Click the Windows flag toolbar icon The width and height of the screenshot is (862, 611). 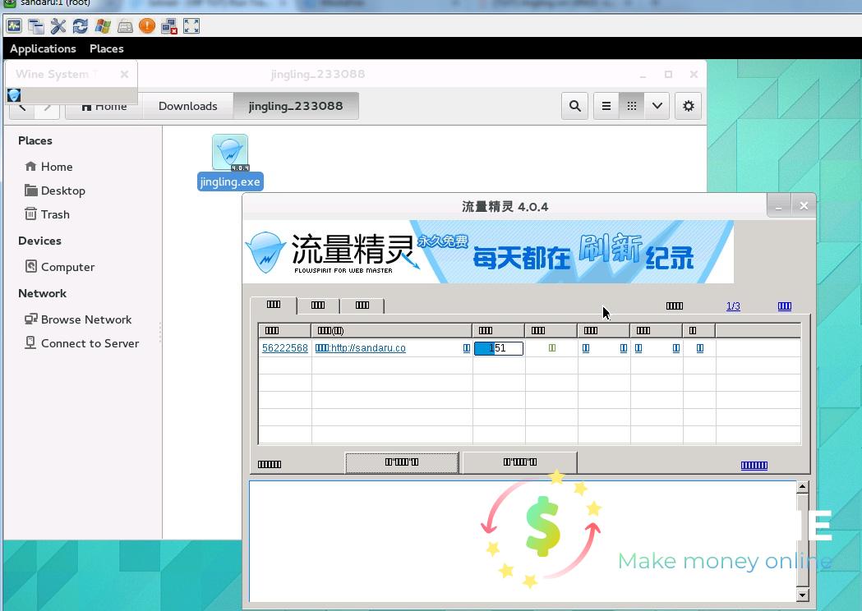[103, 25]
